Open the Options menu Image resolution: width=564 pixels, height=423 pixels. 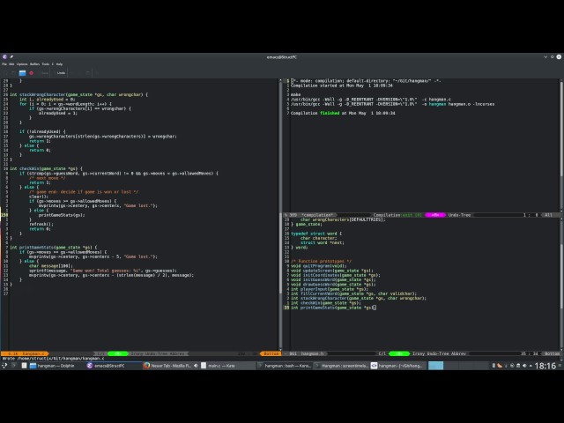click(x=22, y=64)
